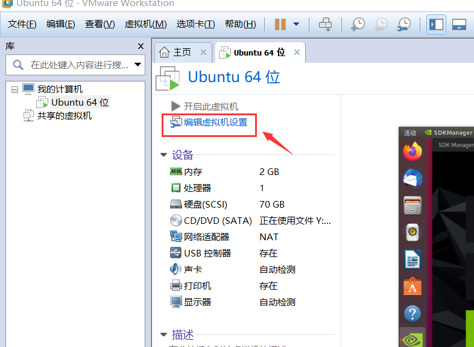Click the 内存 memory chip icon
The height and width of the screenshot is (347, 474).
click(175, 171)
